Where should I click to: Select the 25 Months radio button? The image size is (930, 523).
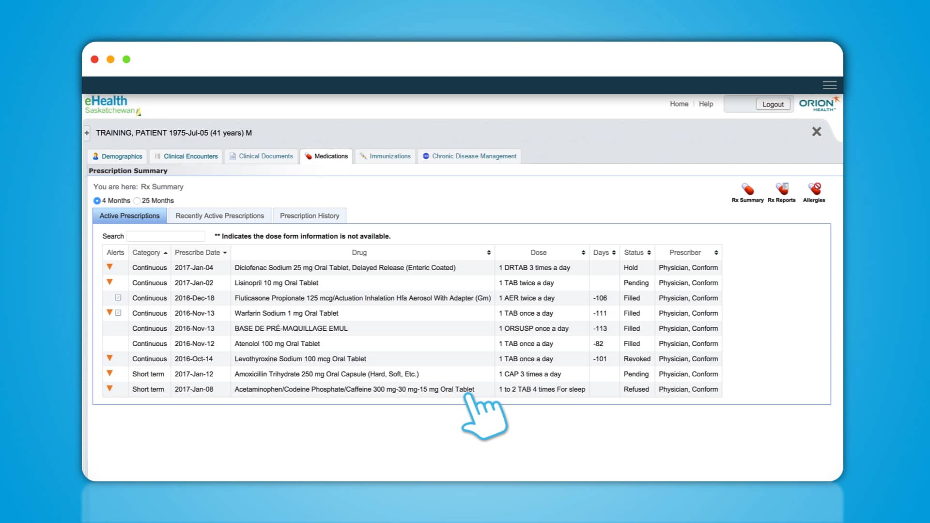(137, 200)
